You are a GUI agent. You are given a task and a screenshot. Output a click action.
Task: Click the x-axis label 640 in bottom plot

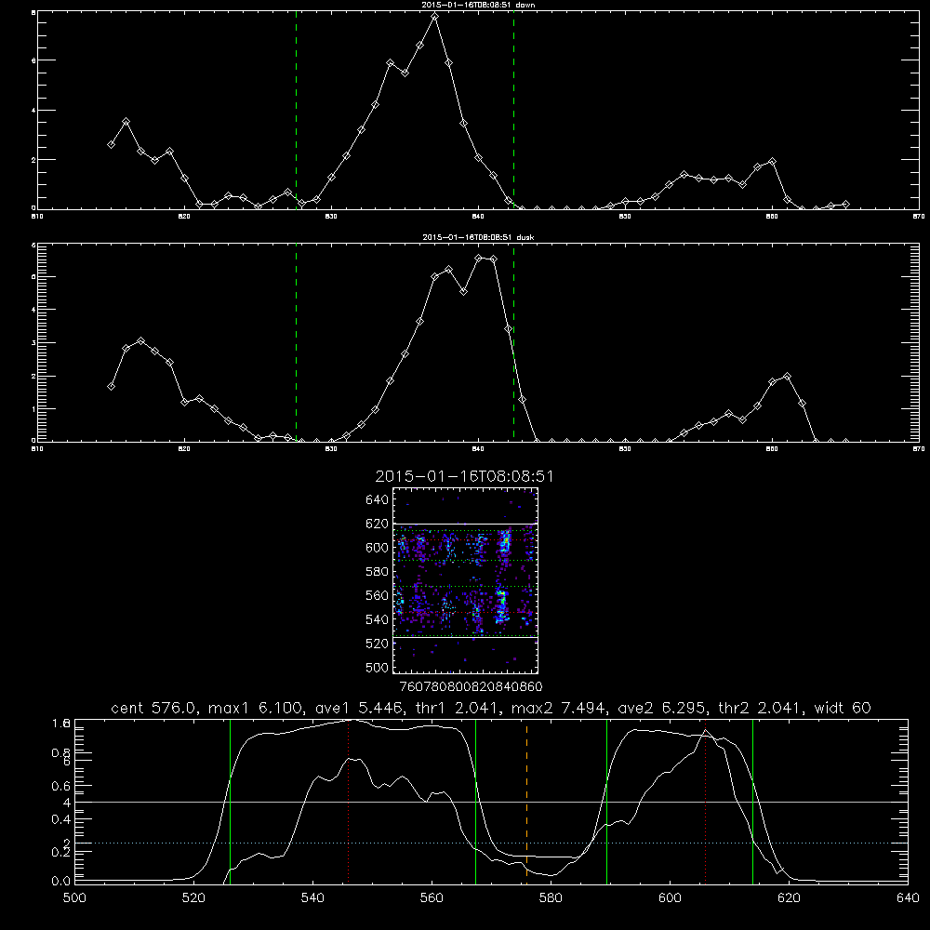pos(908,898)
